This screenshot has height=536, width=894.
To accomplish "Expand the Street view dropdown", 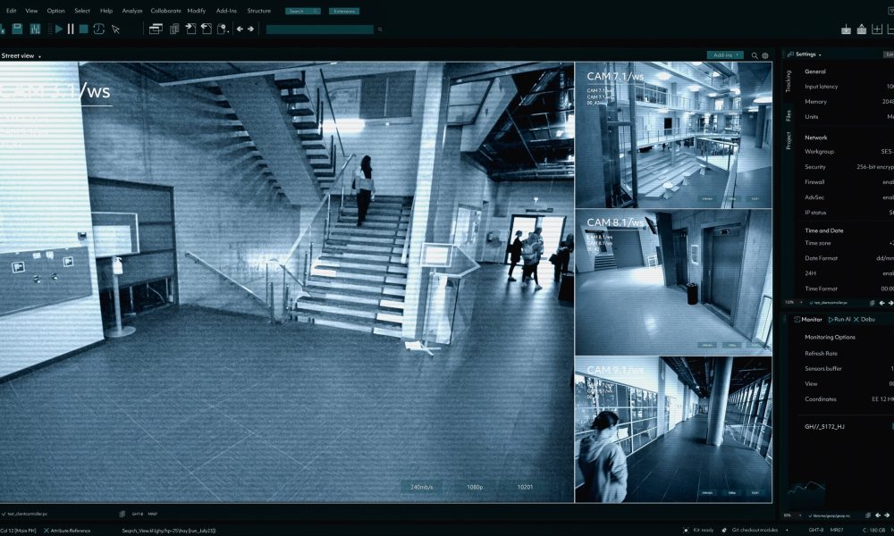I will [x=39, y=56].
